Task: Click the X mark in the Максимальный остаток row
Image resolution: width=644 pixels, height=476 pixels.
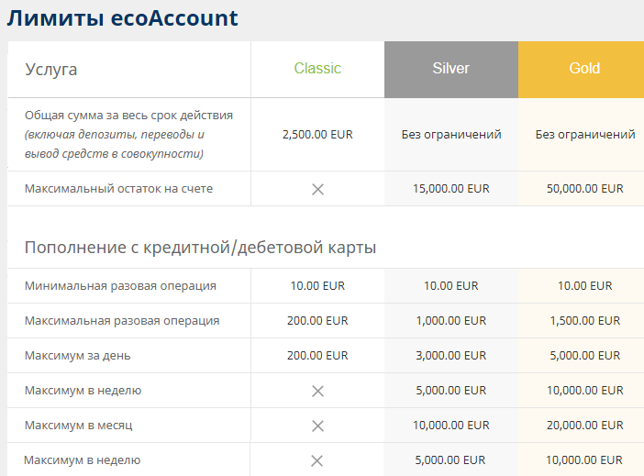Action: point(317,189)
